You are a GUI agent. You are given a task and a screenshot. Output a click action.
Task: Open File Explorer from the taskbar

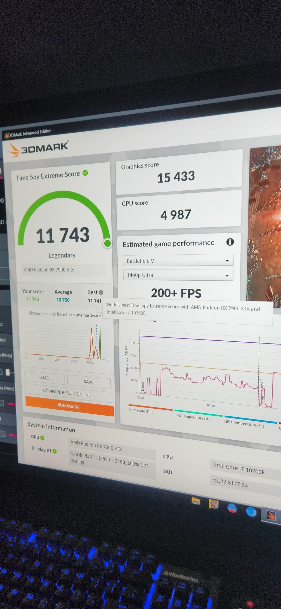(196, 501)
